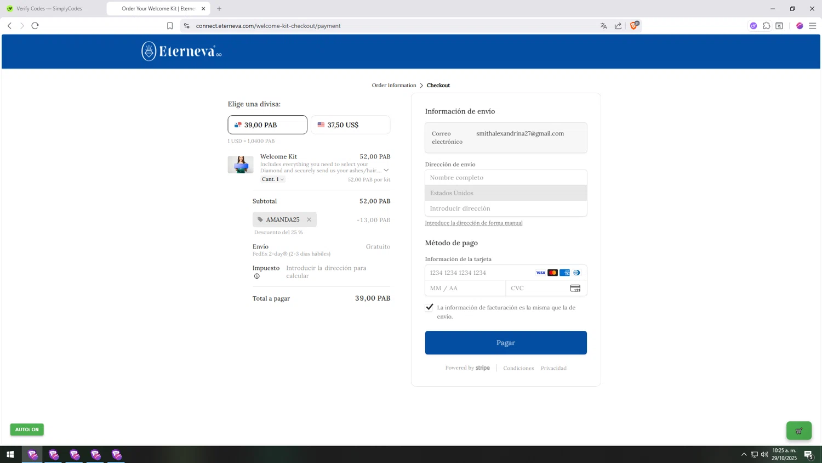Click the exchange rate 1 USD = 1,0400 PAB
Image resolution: width=822 pixels, height=463 pixels.
[x=251, y=141]
